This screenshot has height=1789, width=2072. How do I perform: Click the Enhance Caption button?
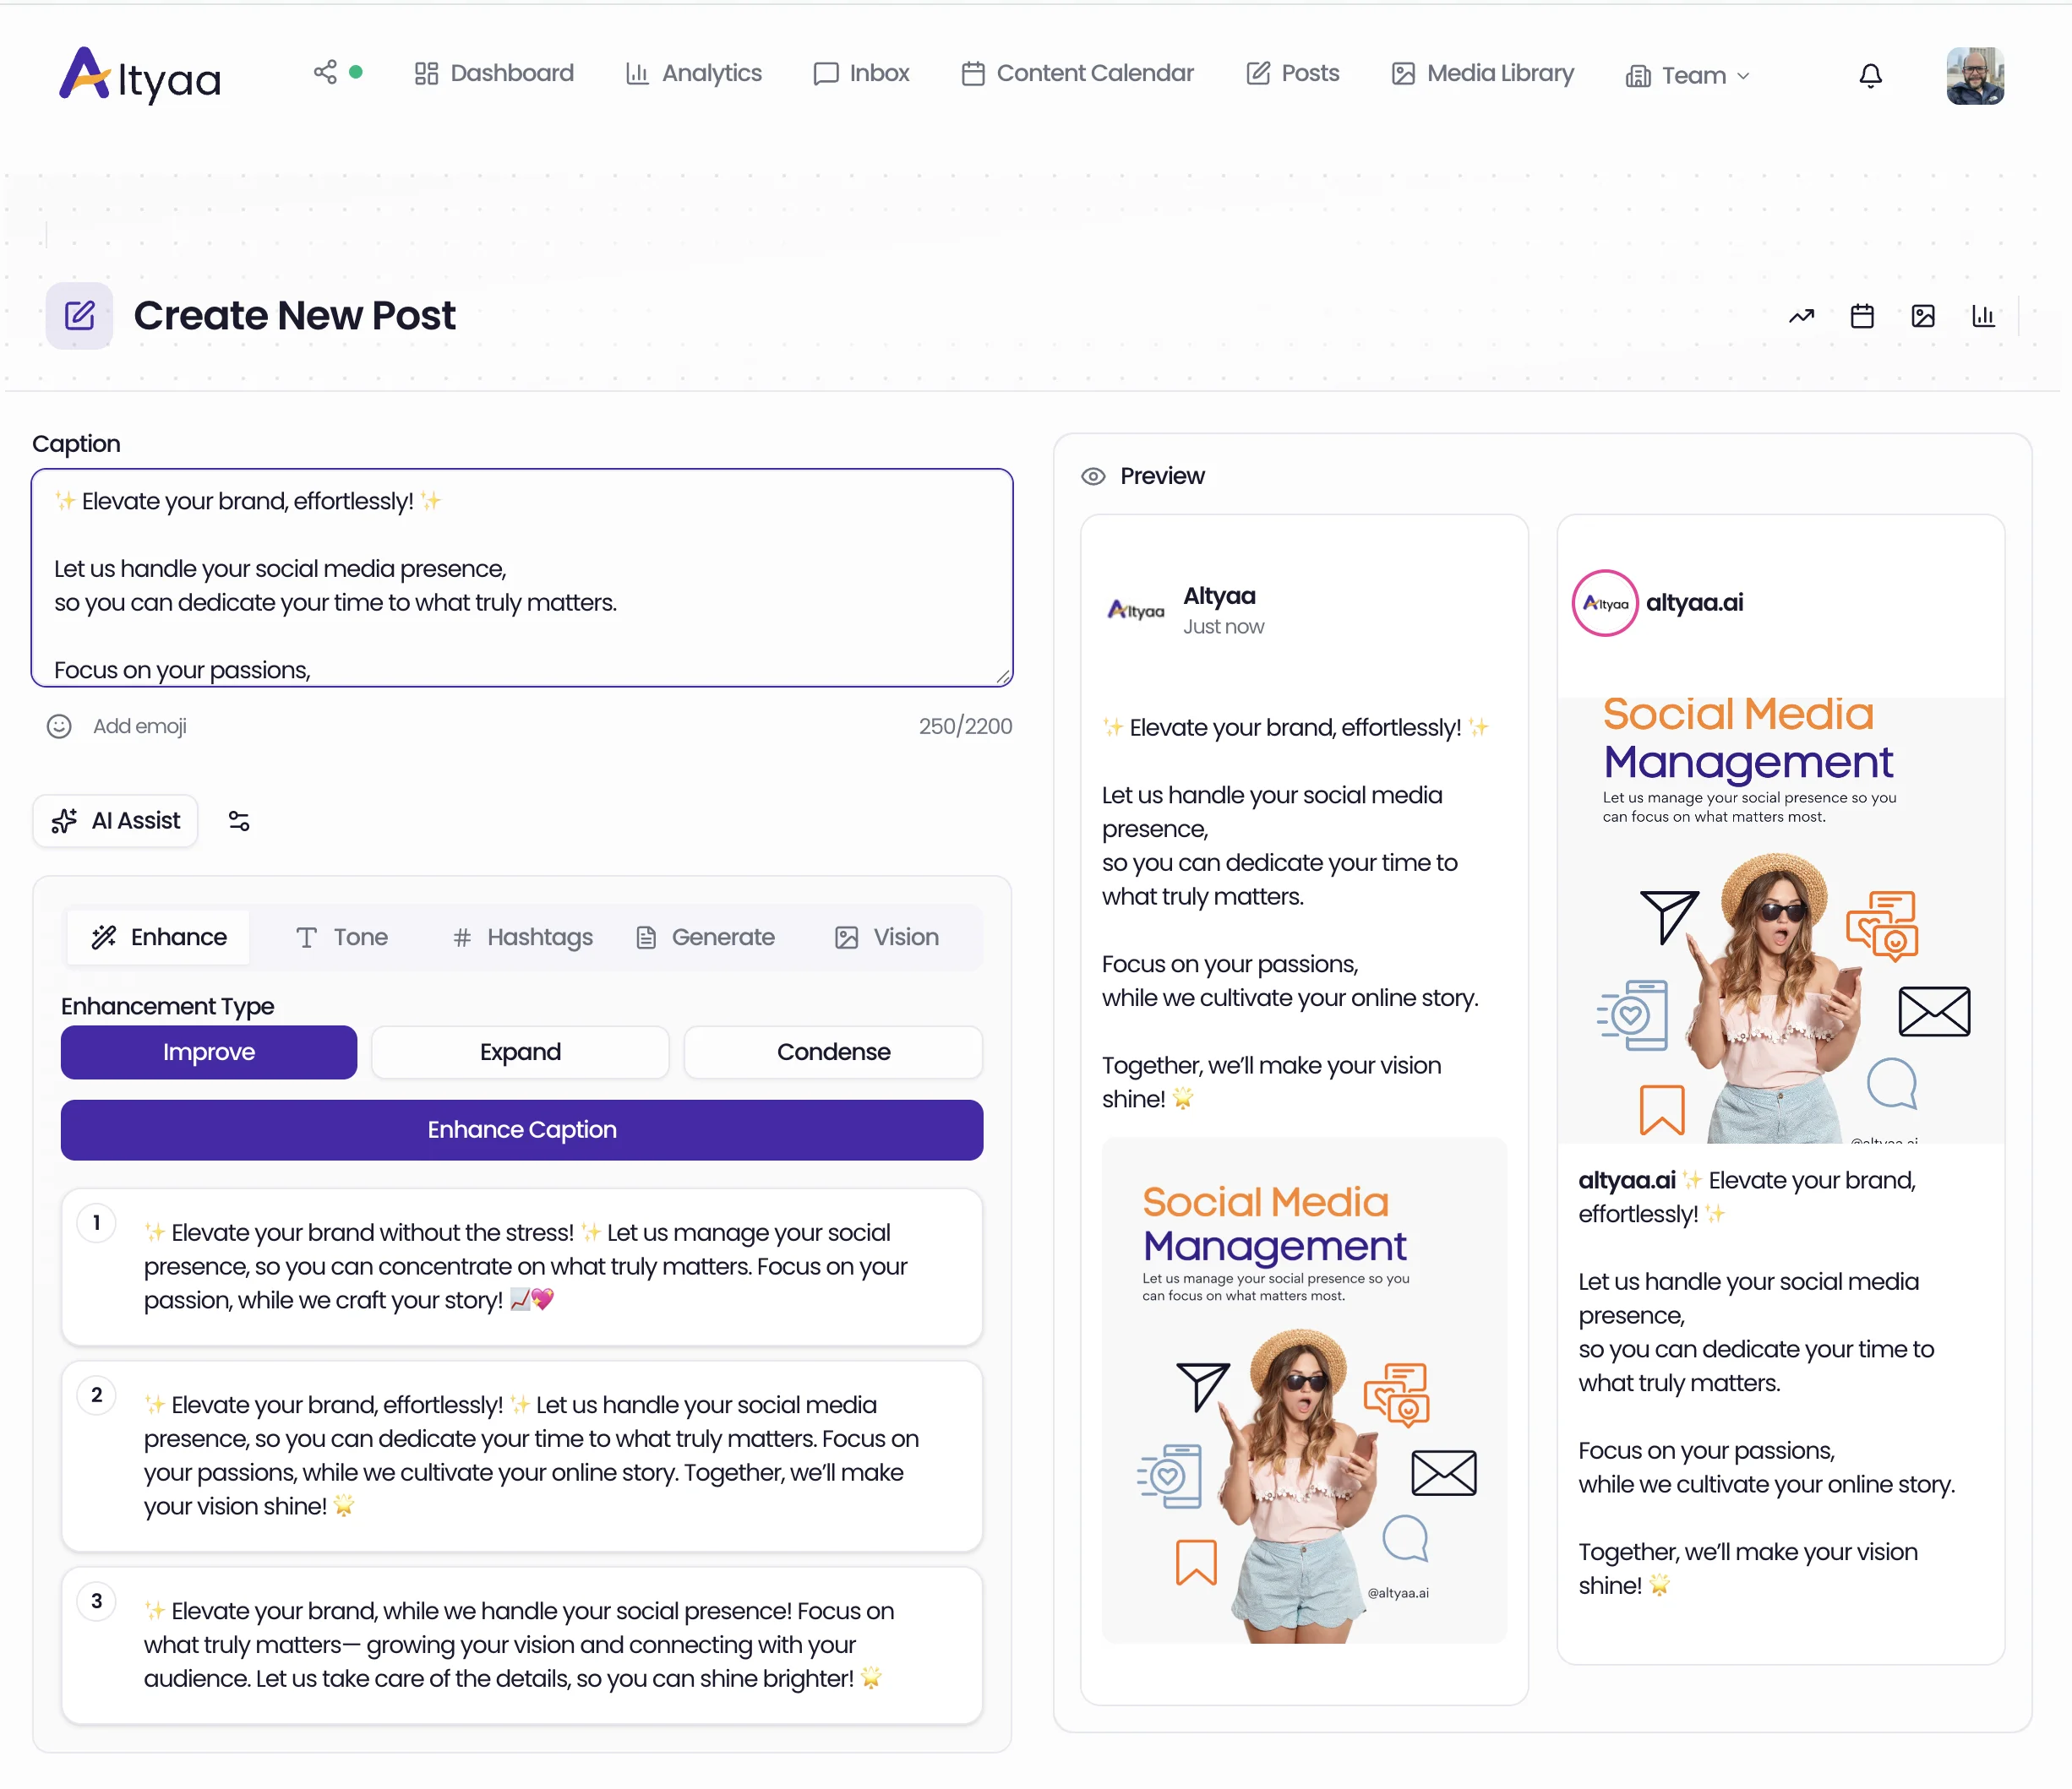[x=521, y=1129]
